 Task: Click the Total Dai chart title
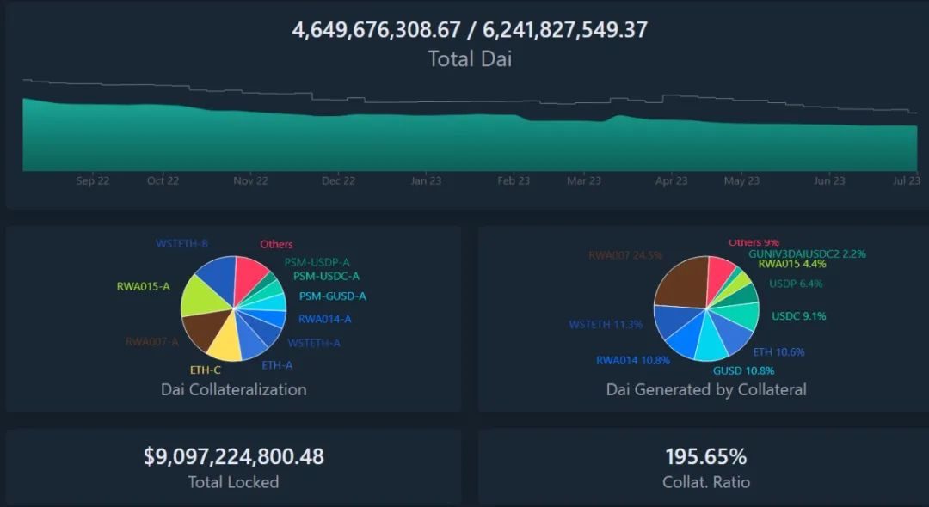pyautogui.click(x=470, y=59)
